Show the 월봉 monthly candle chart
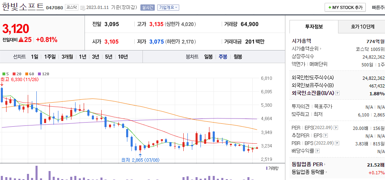Image resolution: width=385 pixels, height=180 pixels. pyautogui.click(x=238, y=57)
